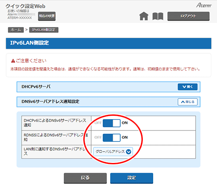Click the Aterm logo
The width and height of the screenshot is (217, 189).
[x=204, y=5]
